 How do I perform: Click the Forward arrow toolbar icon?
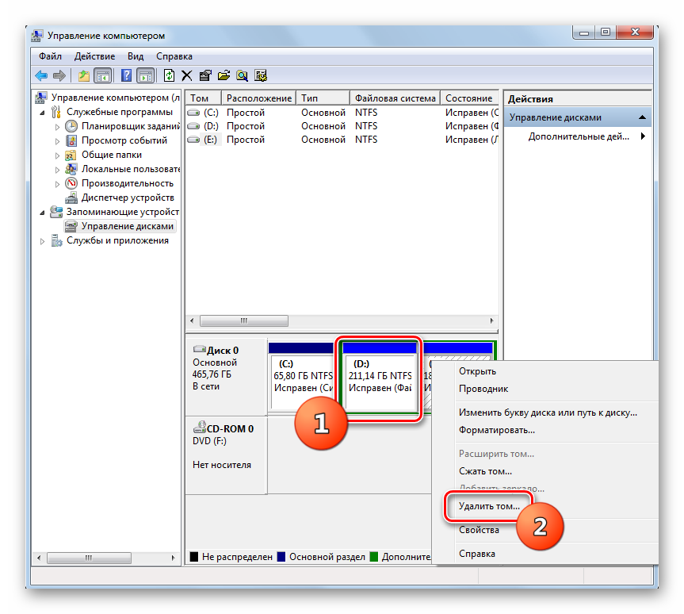tap(59, 75)
